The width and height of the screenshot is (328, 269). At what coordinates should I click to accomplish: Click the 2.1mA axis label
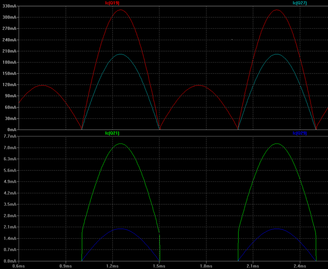click(x=10, y=227)
